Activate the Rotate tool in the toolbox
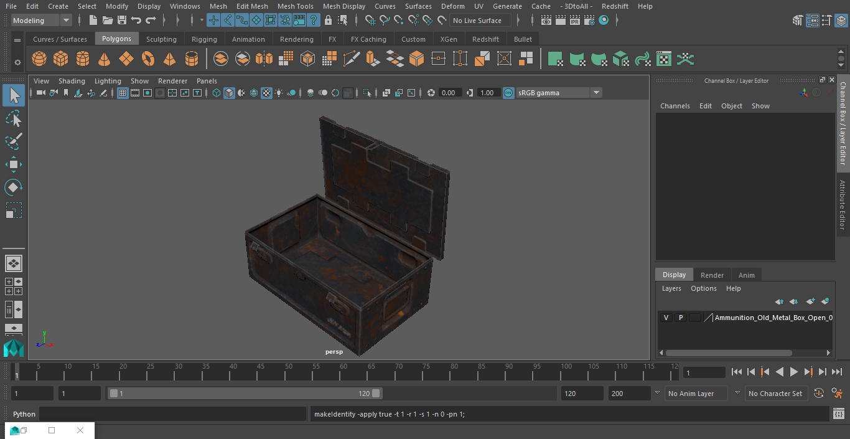Screen dimensions: 850x439 coord(14,187)
